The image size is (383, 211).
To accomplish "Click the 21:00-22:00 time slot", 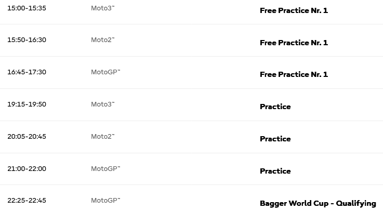I will [27, 169].
